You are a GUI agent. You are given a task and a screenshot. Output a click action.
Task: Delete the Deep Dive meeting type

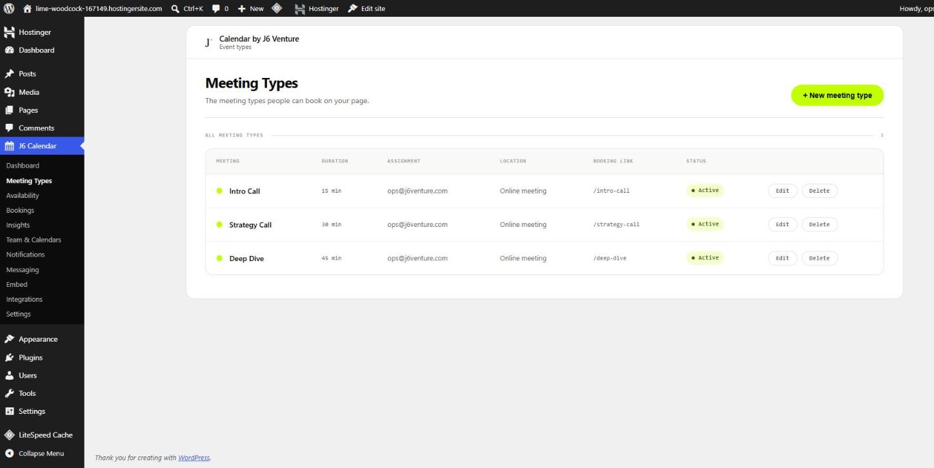[x=819, y=258]
